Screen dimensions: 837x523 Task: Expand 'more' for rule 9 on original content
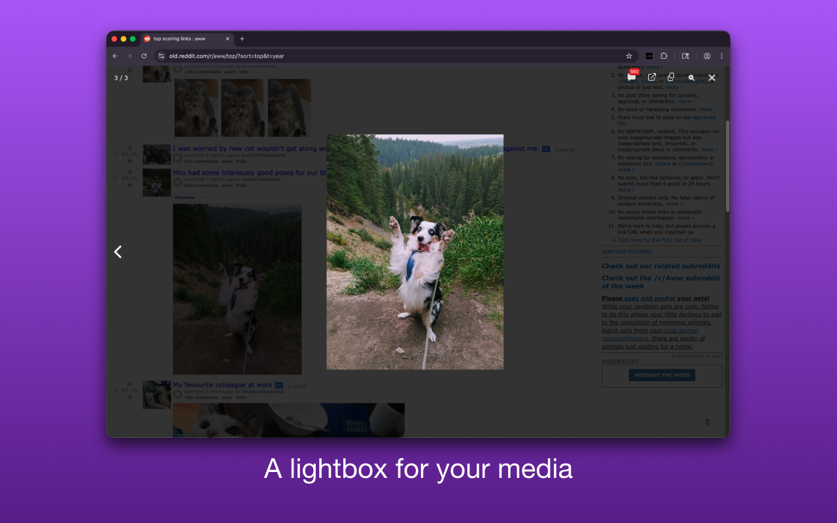(674, 204)
